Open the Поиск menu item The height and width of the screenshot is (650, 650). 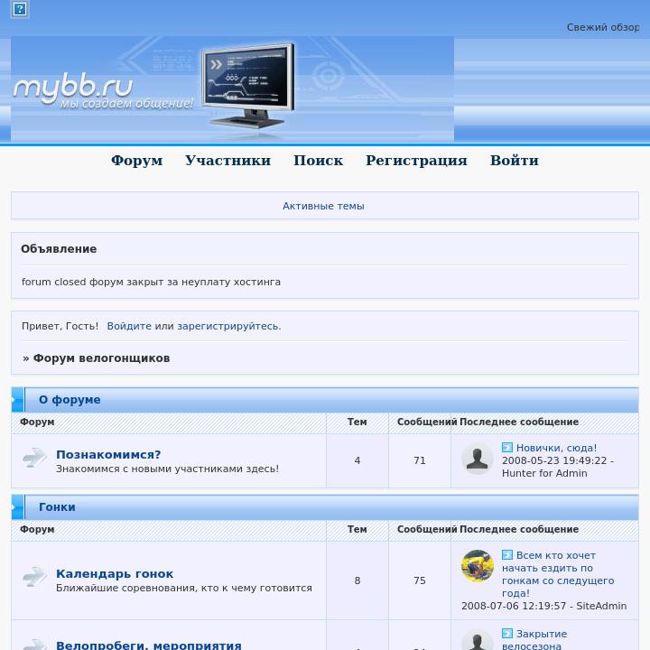tap(319, 160)
